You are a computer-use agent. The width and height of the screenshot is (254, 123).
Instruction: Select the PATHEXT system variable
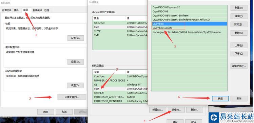pos(120,93)
